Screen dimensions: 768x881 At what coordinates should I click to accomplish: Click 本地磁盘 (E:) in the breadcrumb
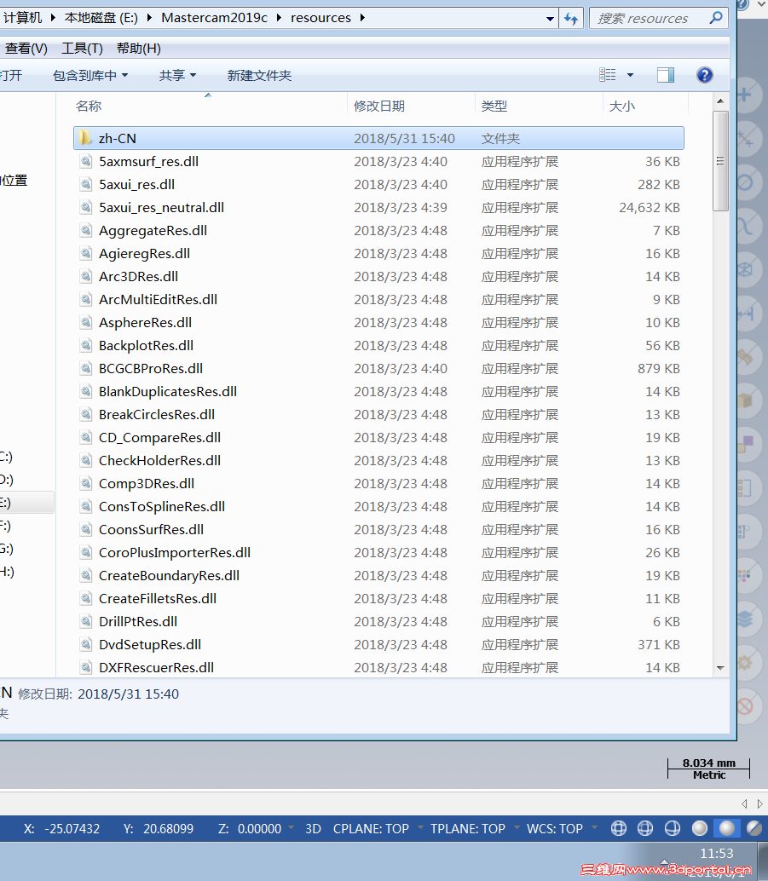[x=101, y=18]
